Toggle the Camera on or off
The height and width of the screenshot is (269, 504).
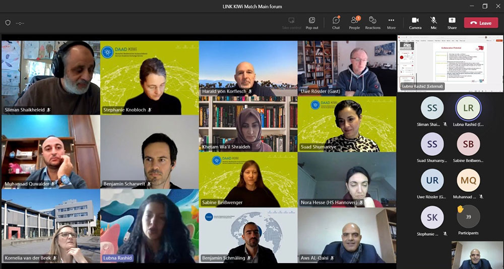(x=415, y=22)
